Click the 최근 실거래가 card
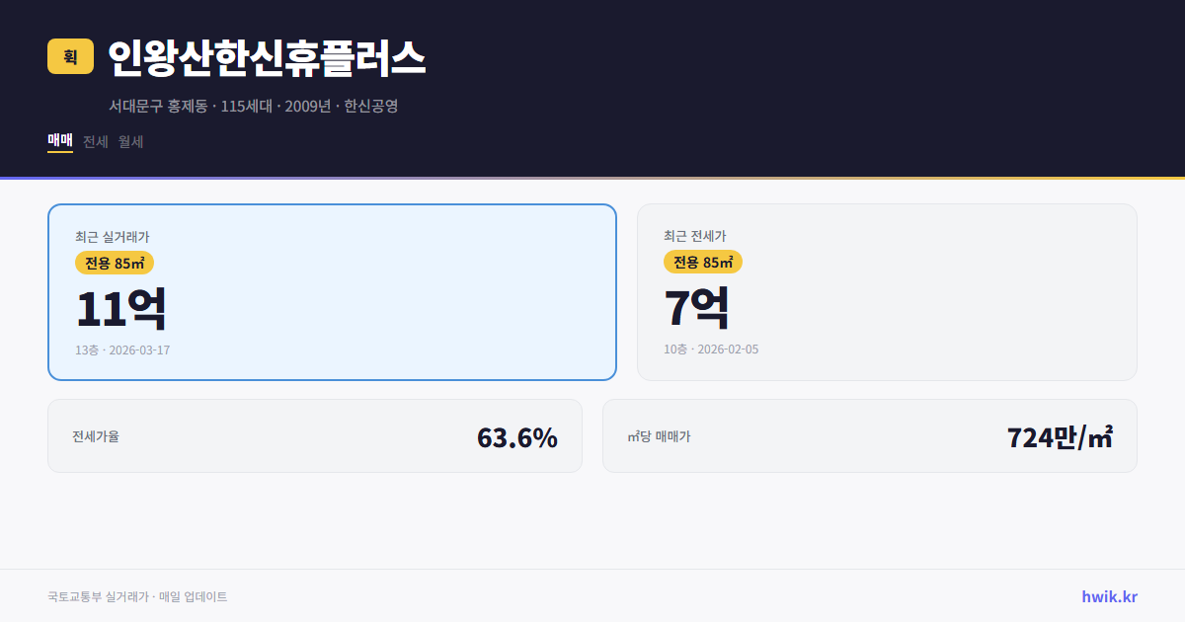 click(x=332, y=291)
